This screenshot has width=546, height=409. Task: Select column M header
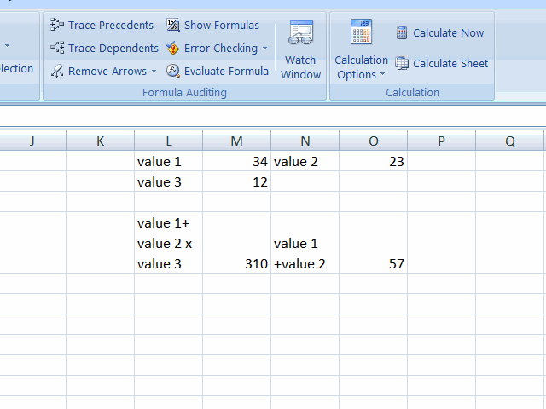[237, 141]
